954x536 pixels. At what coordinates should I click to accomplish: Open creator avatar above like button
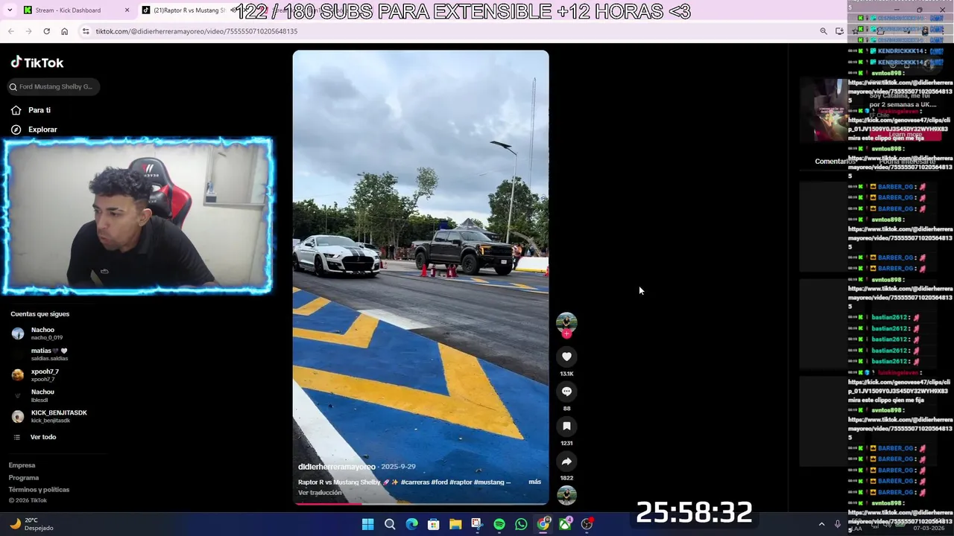(566, 322)
